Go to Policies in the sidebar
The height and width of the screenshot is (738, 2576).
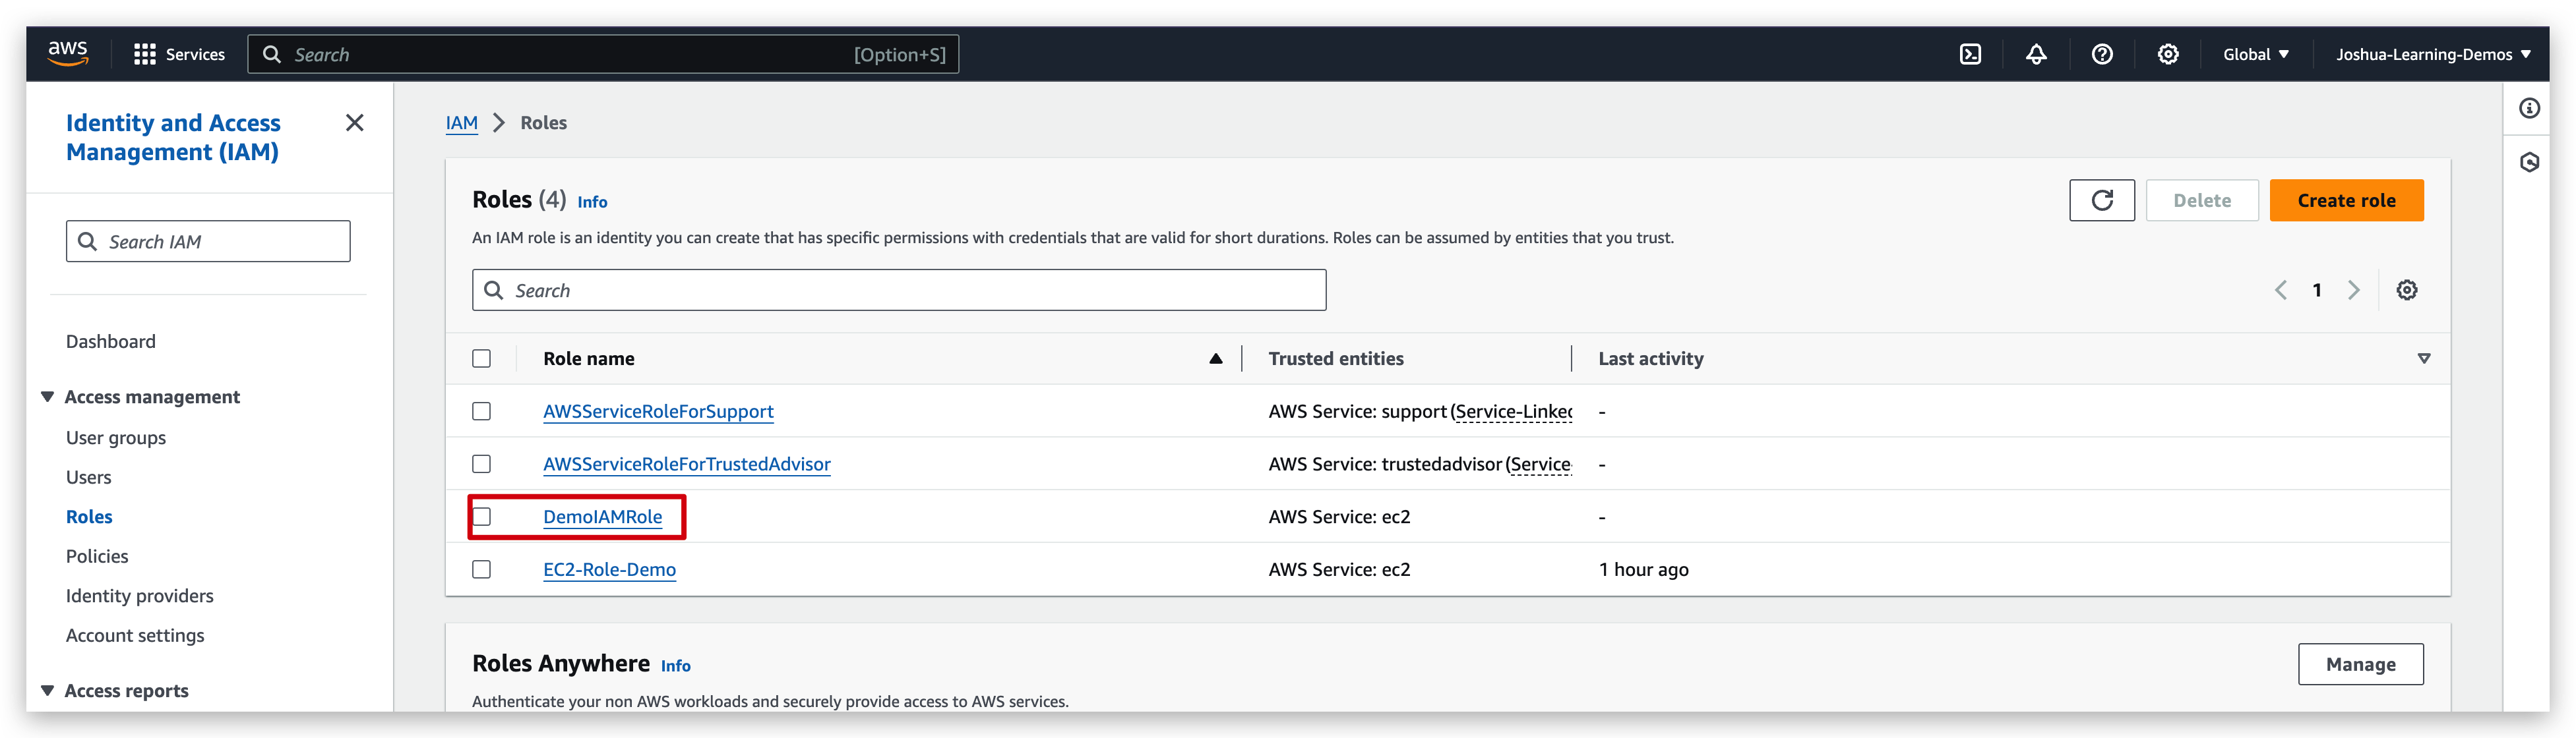click(x=97, y=556)
